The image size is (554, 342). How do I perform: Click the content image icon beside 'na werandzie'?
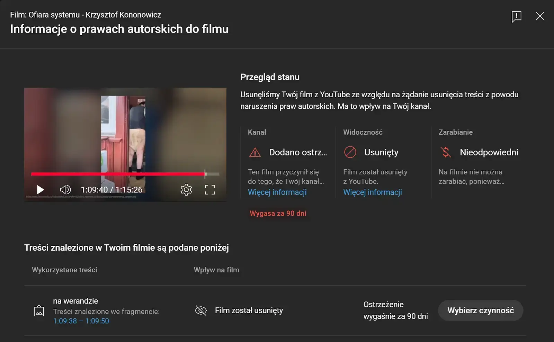click(x=39, y=310)
